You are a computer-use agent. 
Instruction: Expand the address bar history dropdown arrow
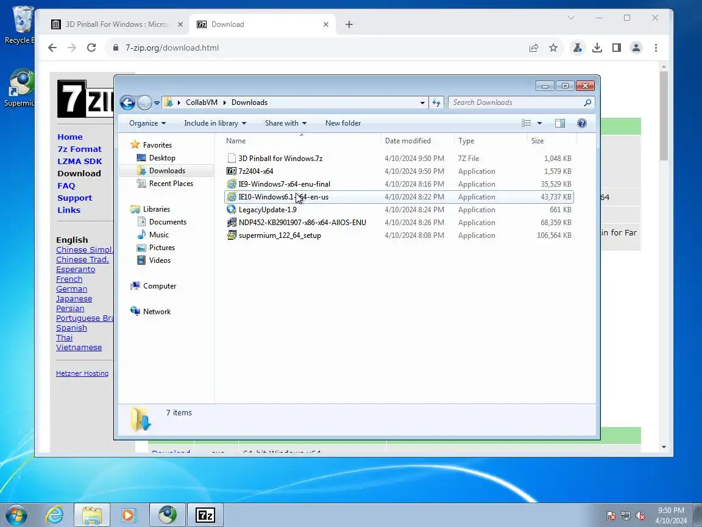(422, 102)
